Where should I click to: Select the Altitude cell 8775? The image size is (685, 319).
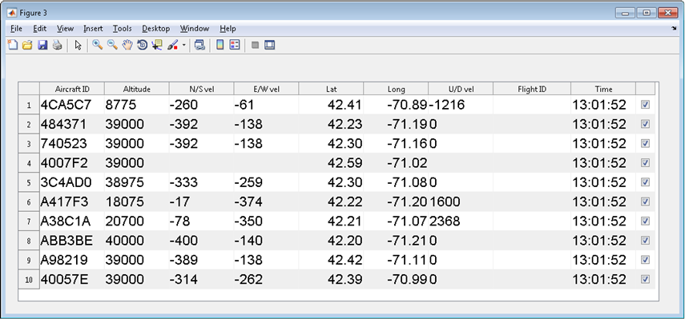tap(137, 105)
